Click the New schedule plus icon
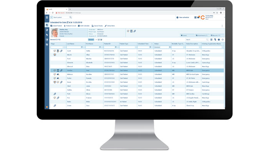 pyautogui.click(x=178, y=18)
